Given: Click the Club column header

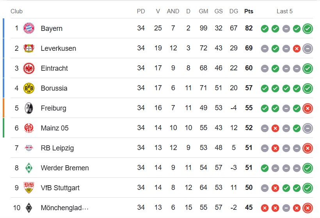Looking at the screenshot, I should 16,11.
